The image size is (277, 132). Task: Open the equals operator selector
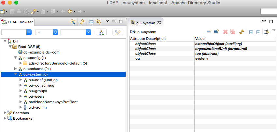[x=47, y=32]
